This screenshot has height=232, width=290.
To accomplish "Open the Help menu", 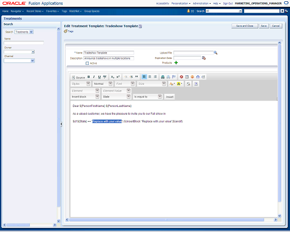I will point(217,4).
